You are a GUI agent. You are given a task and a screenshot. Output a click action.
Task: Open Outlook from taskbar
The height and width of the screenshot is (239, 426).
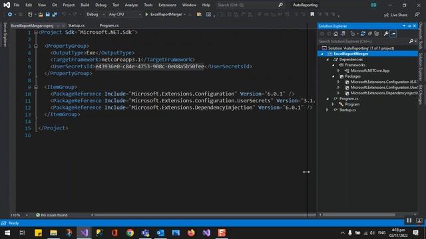pyautogui.click(x=160, y=233)
